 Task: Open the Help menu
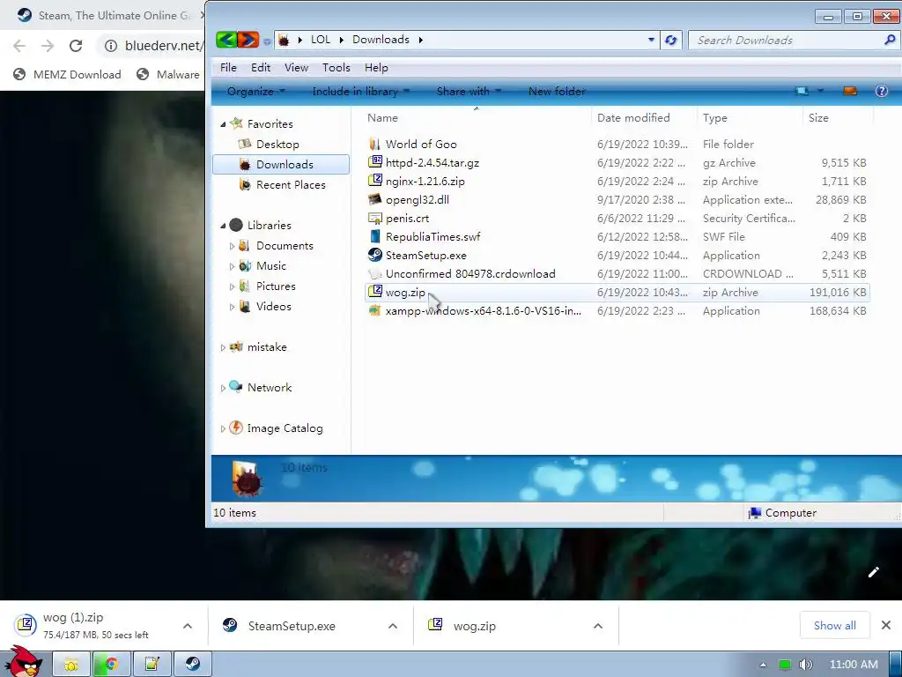376,67
